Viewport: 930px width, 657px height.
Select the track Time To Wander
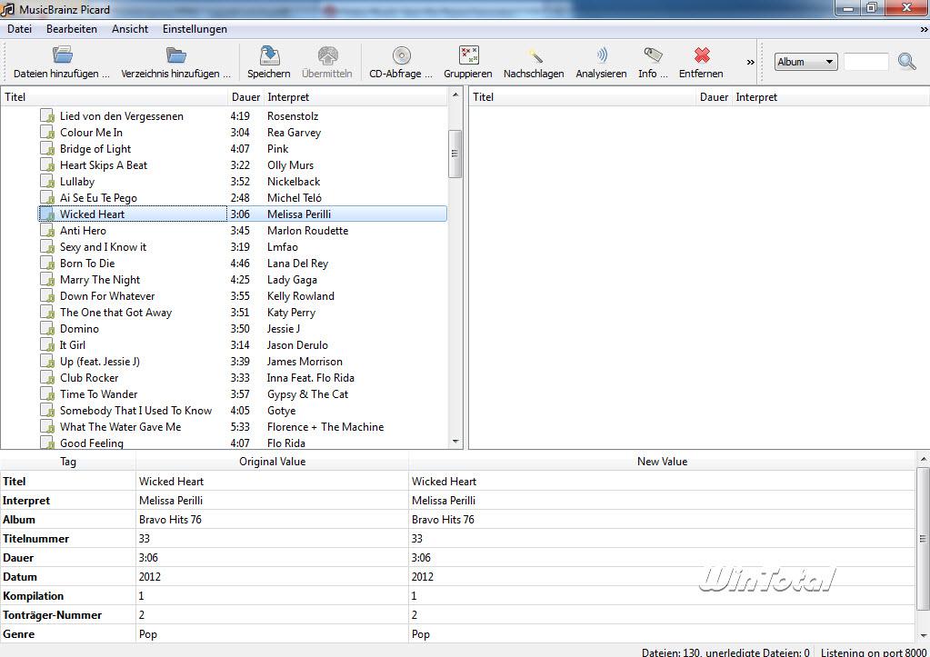(x=98, y=394)
